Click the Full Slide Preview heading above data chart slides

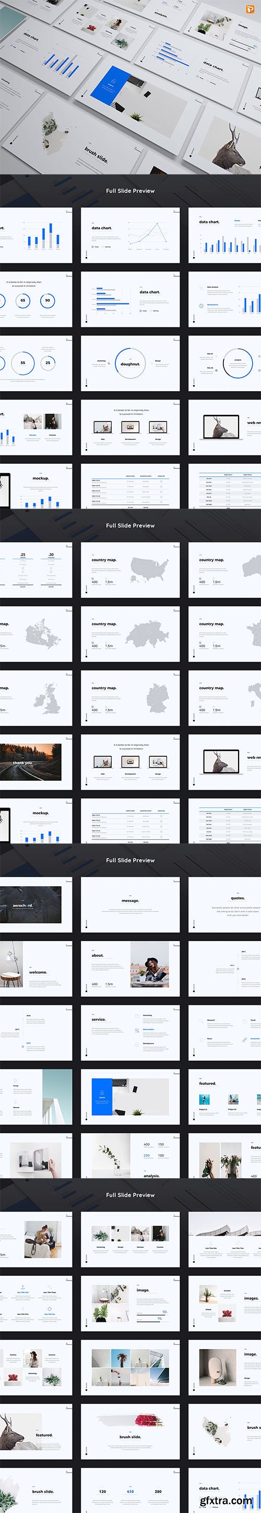pyautogui.click(x=130, y=191)
